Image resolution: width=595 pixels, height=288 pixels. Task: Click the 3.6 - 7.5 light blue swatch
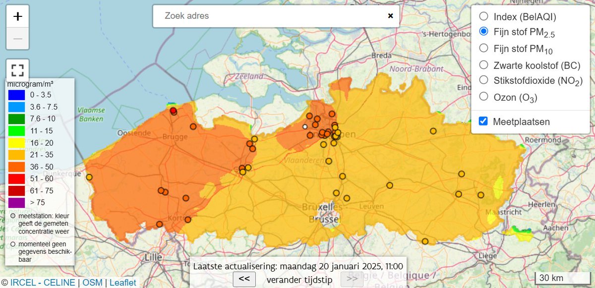pos(16,107)
